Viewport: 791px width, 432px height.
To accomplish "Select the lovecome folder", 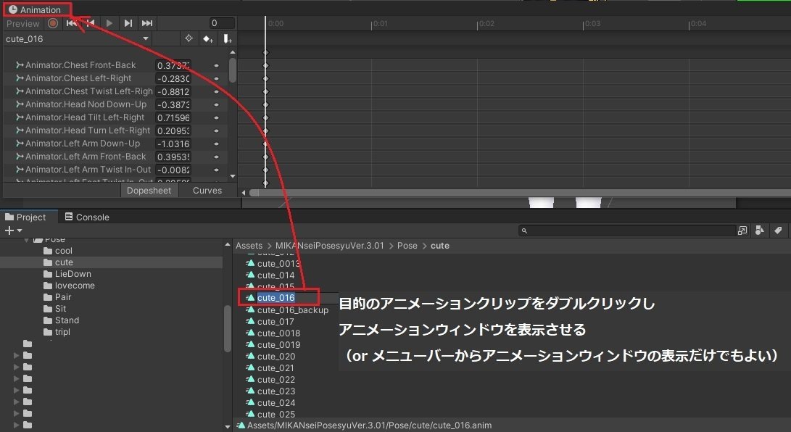I will (69, 286).
